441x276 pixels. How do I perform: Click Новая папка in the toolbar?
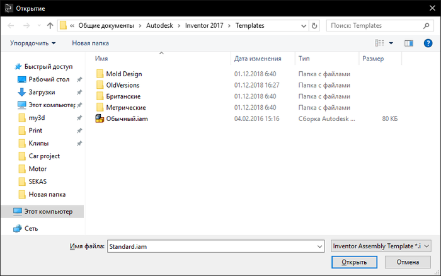tap(90, 43)
